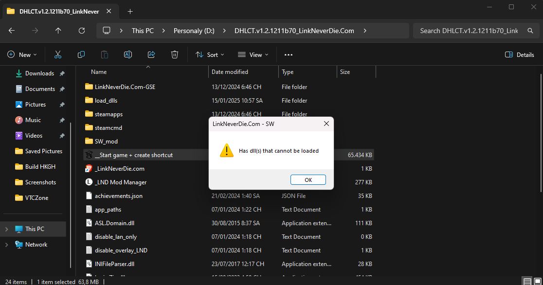Open the Sort dropdown menu
The width and height of the screenshot is (543, 285).
(210, 54)
